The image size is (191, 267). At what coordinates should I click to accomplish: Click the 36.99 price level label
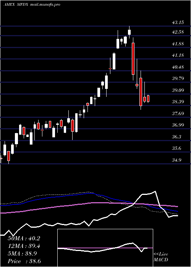tap(178, 125)
